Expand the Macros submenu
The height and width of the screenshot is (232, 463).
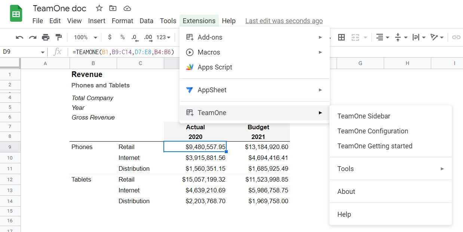pyautogui.click(x=255, y=52)
